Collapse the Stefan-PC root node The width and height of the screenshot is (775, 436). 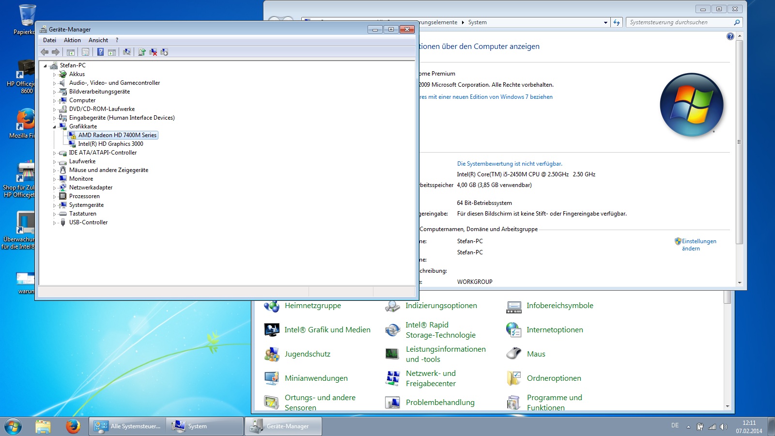45,66
